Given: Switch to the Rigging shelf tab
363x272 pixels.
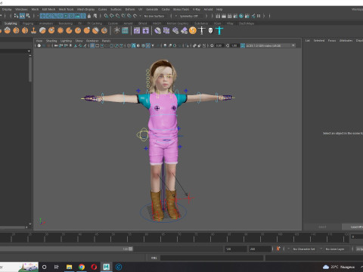Looking at the screenshot, I should [x=28, y=23].
